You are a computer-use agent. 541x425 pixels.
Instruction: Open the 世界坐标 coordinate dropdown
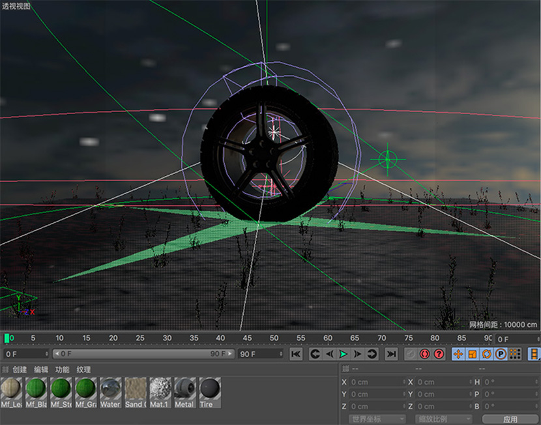[377, 419]
